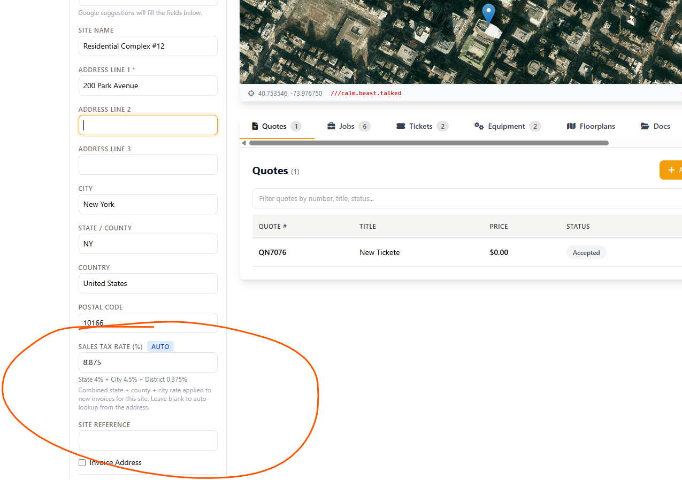This screenshot has width=682, height=480.
Task: Click the crosshair coordinates icon
Action: (251, 93)
